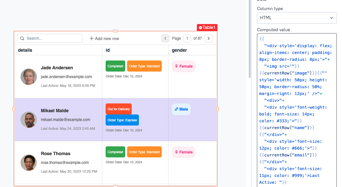Click the gender column header

point(179,50)
